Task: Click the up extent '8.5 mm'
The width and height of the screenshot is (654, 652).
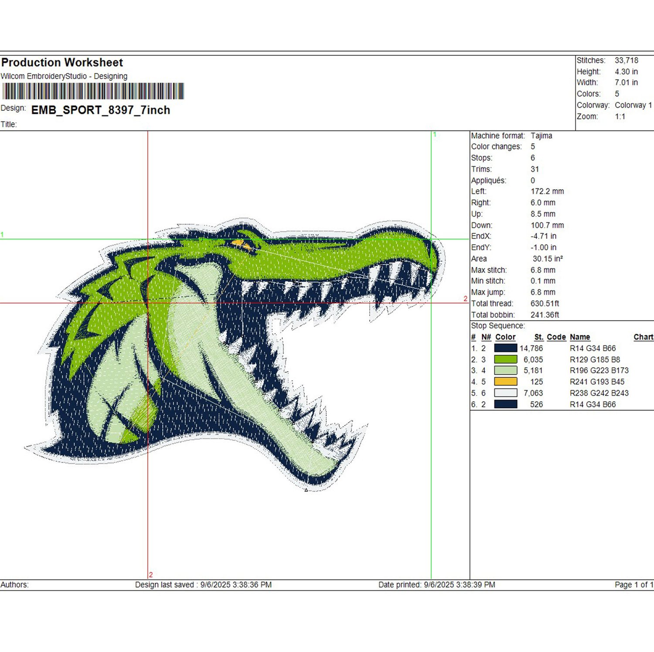Action: click(x=543, y=214)
